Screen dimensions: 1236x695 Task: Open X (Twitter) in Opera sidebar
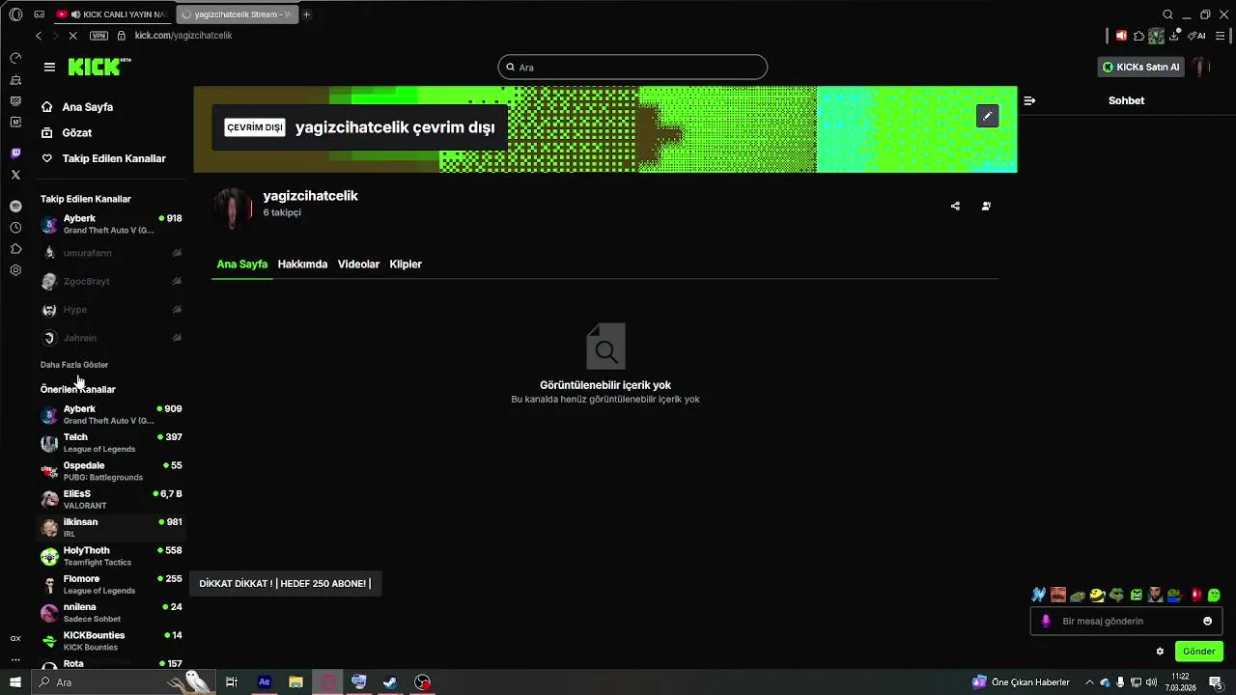(15, 175)
